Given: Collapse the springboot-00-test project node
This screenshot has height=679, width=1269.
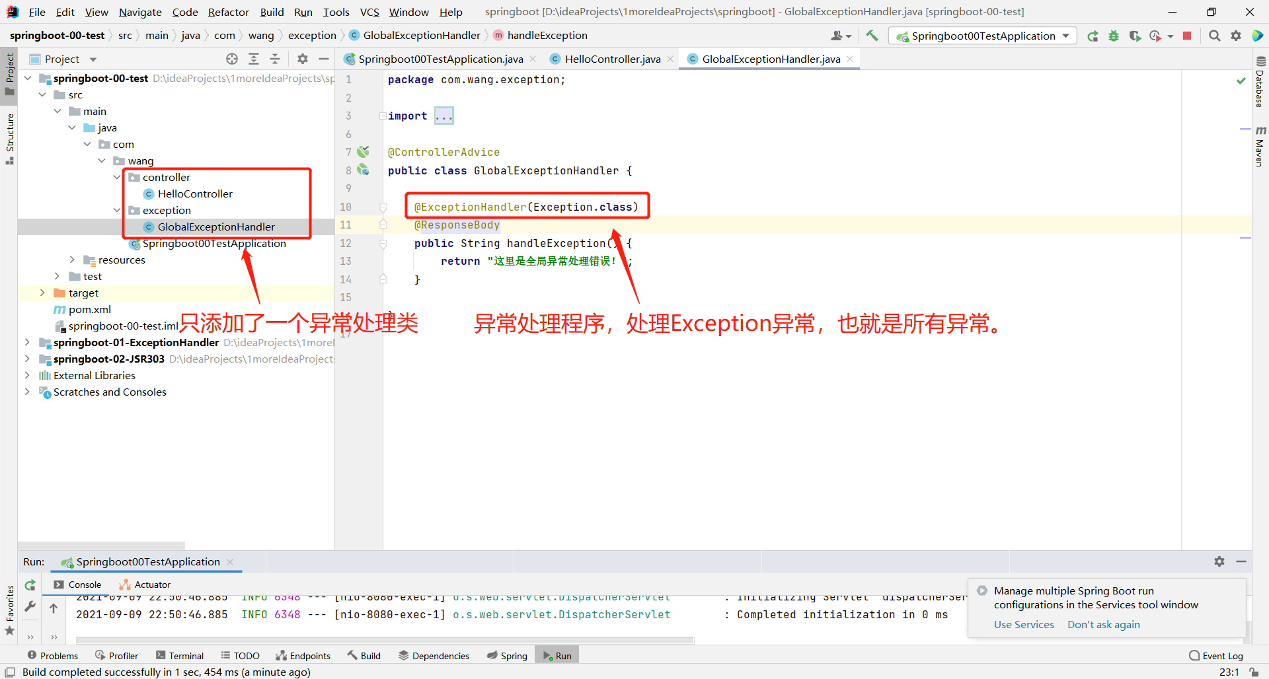Looking at the screenshot, I should (x=28, y=78).
